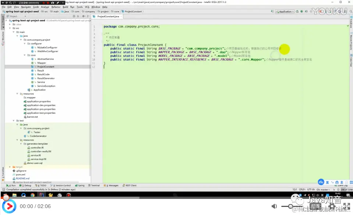Click the Project panel settings gear icon
This screenshot has height=215, width=353.
(84, 17)
